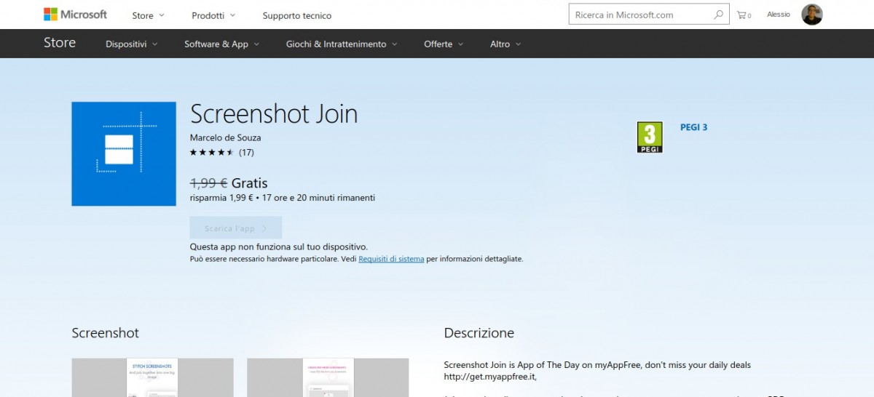The width and height of the screenshot is (874, 397).
Task: Click the magnifying glass search icon
Action: (719, 15)
